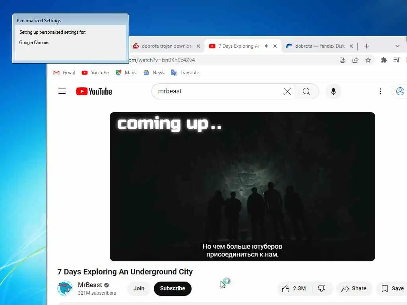Open the sign-in account avatar icon
407x305 pixels.
[400, 91]
